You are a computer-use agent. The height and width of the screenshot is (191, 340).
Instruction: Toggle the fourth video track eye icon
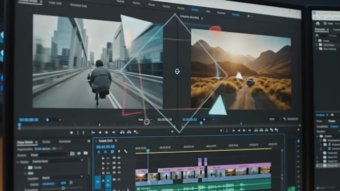[119, 173]
